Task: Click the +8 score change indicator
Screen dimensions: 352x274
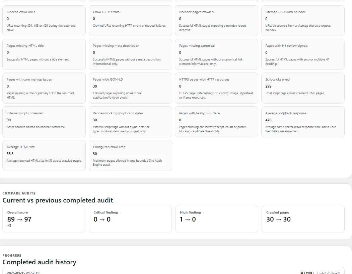Action: coord(9,226)
